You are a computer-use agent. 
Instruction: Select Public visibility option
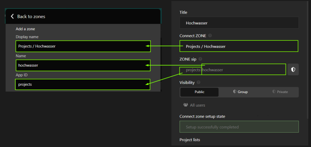pos(199,92)
